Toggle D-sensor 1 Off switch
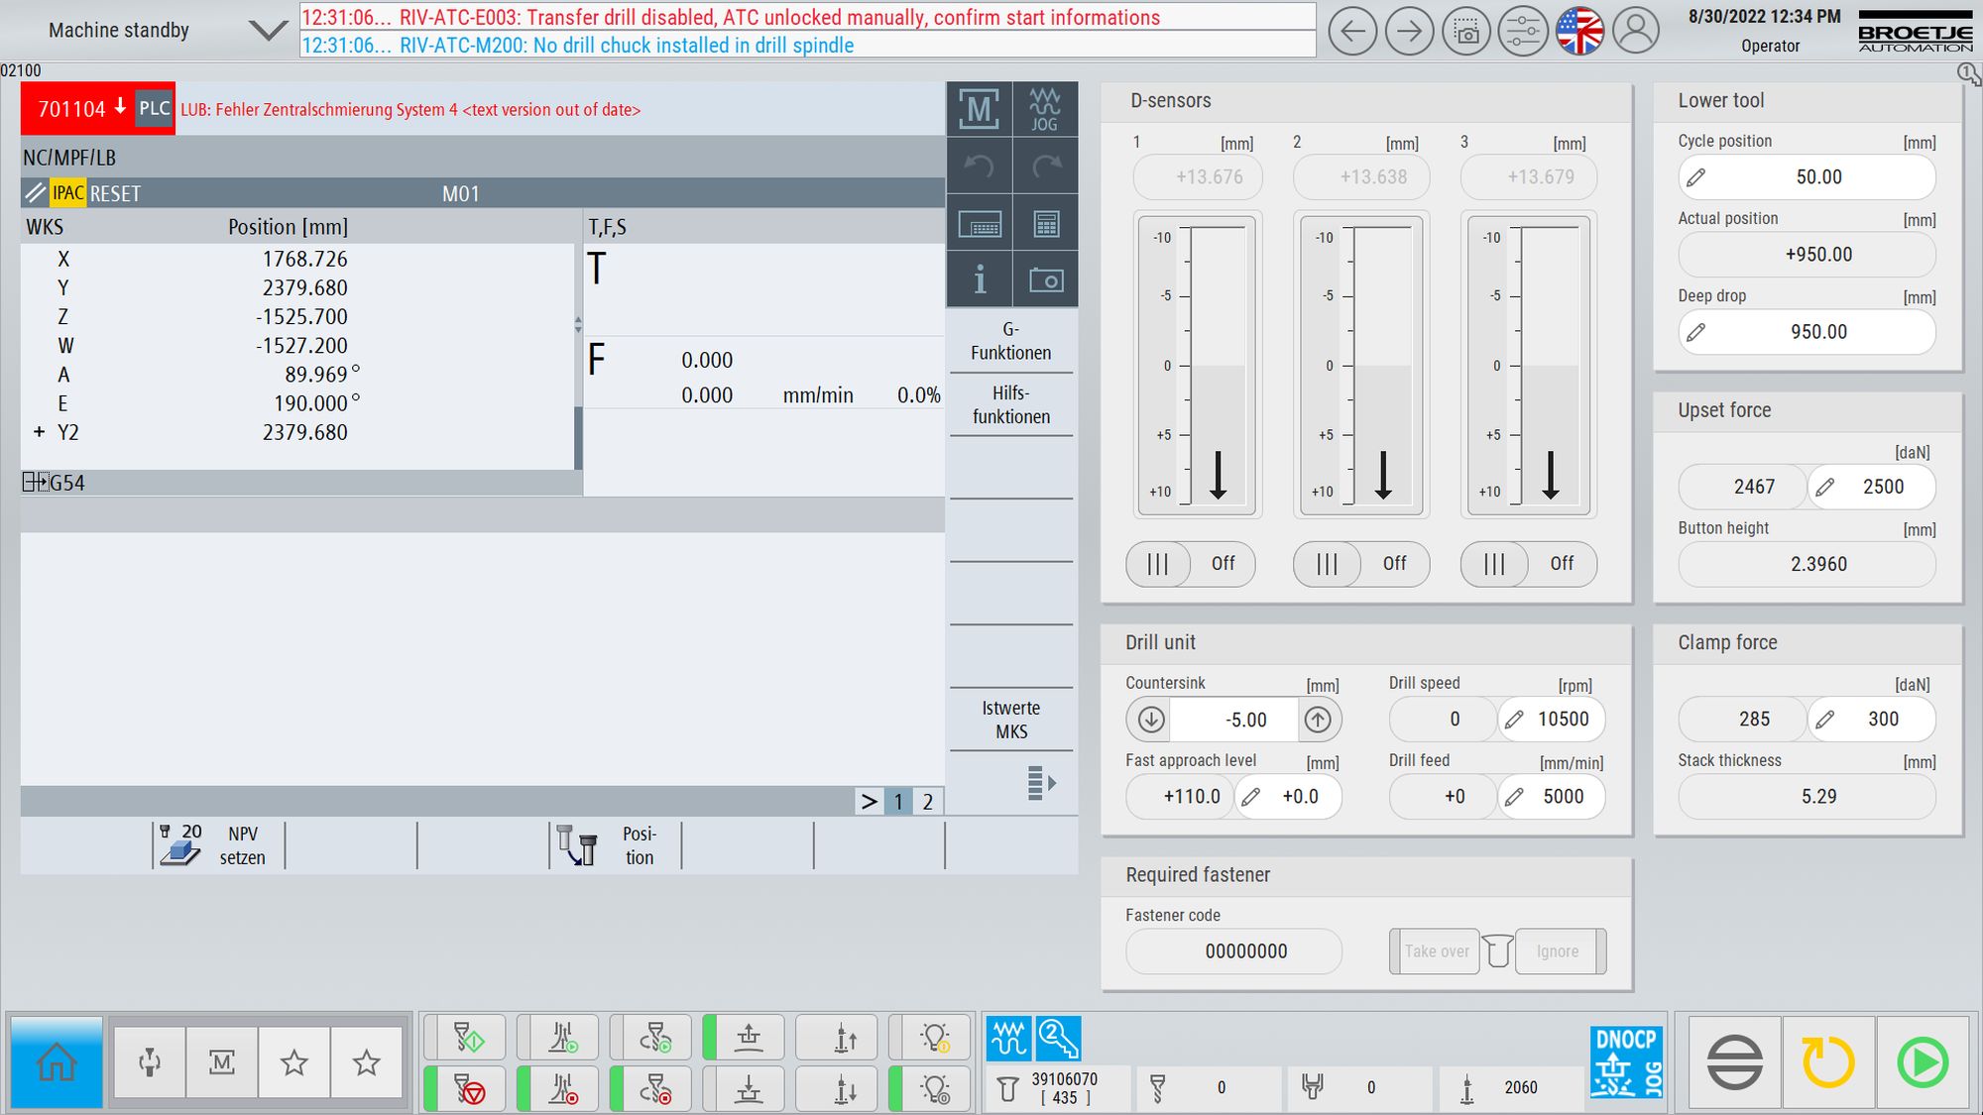The height and width of the screenshot is (1115, 1983). (1191, 564)
